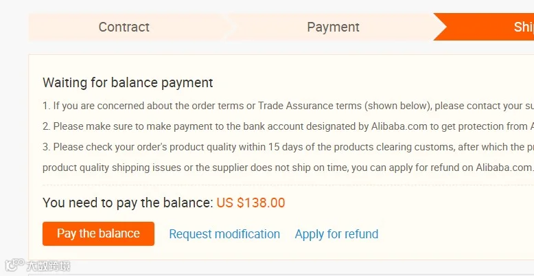Click the arrow divider between Payment and Shipping
The image size is (534, 276).
440,27
